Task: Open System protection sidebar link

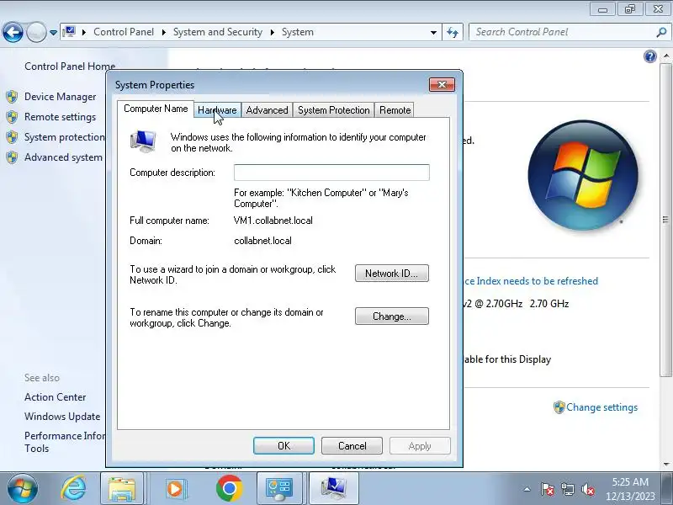Action: click(x=65, y=137)
